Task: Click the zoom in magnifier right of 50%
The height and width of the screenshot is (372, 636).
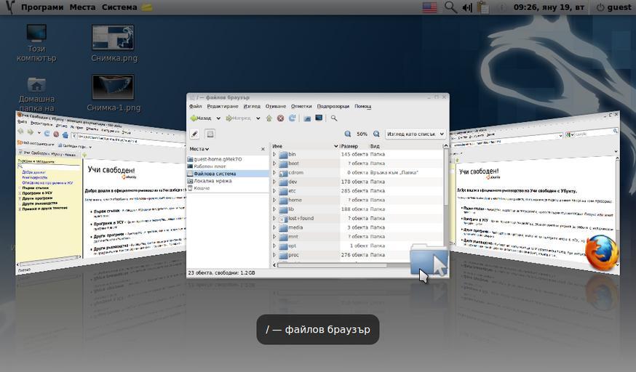Action: 376,134
